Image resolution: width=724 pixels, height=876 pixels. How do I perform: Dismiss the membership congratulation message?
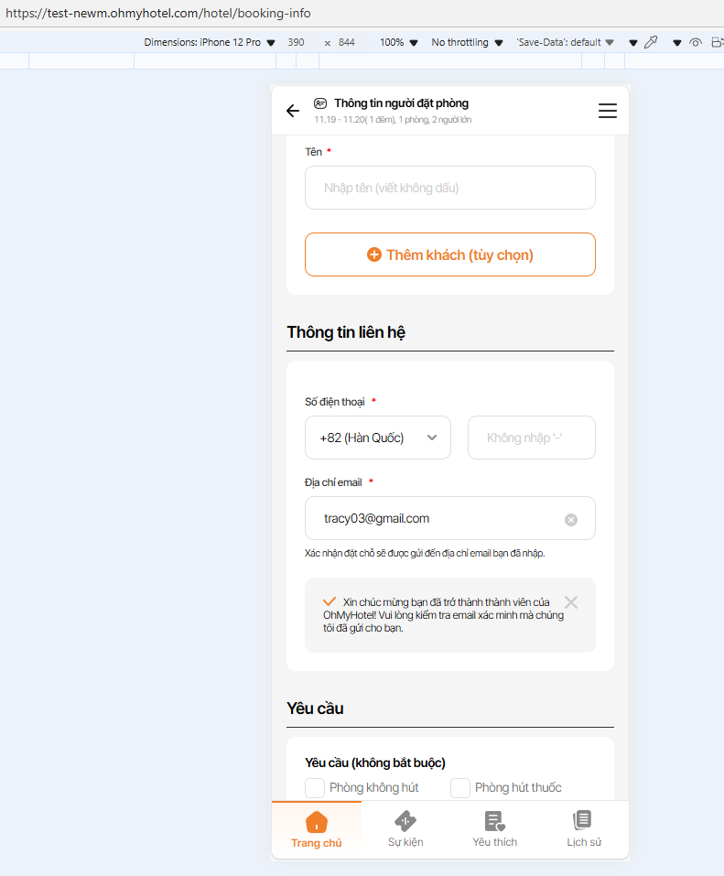(571, 602)
